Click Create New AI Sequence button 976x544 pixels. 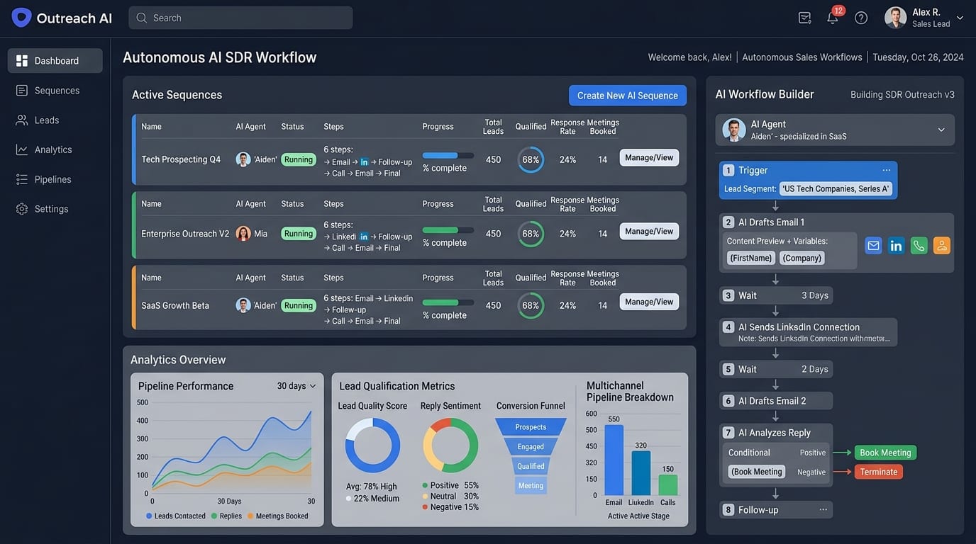[x=628, y=96]
